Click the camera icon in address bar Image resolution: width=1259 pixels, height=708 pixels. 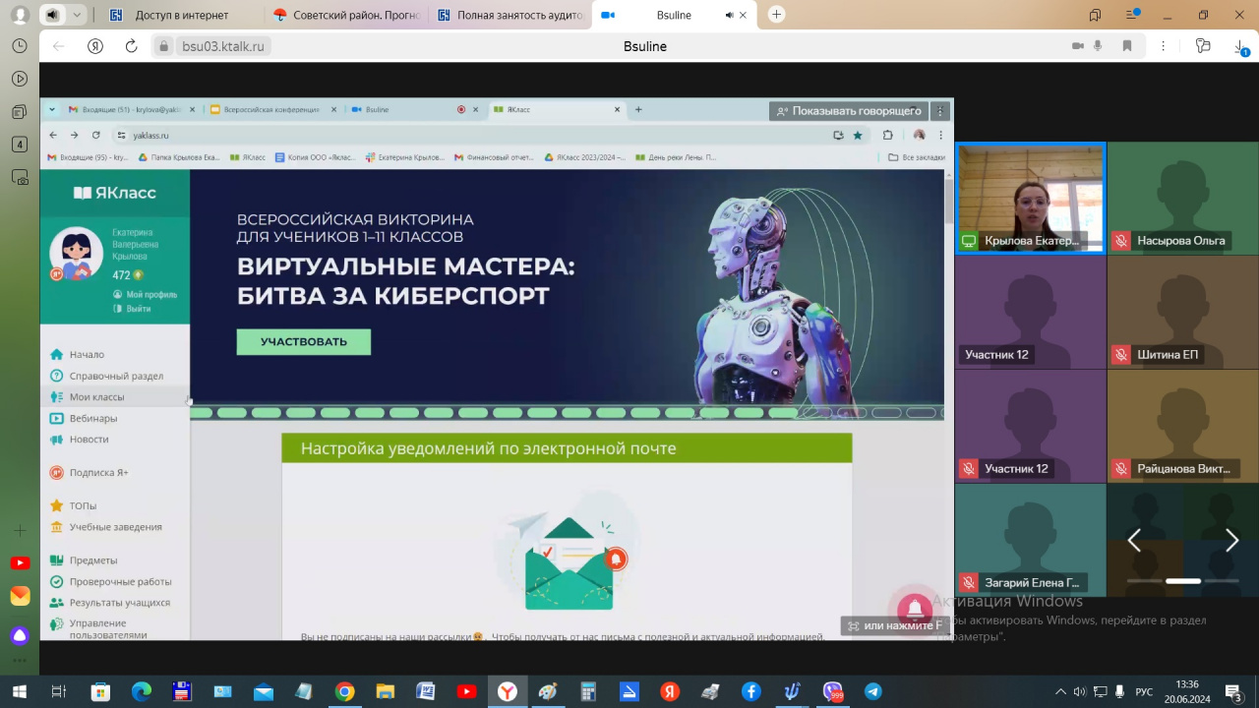click(x=1077, y=46)
